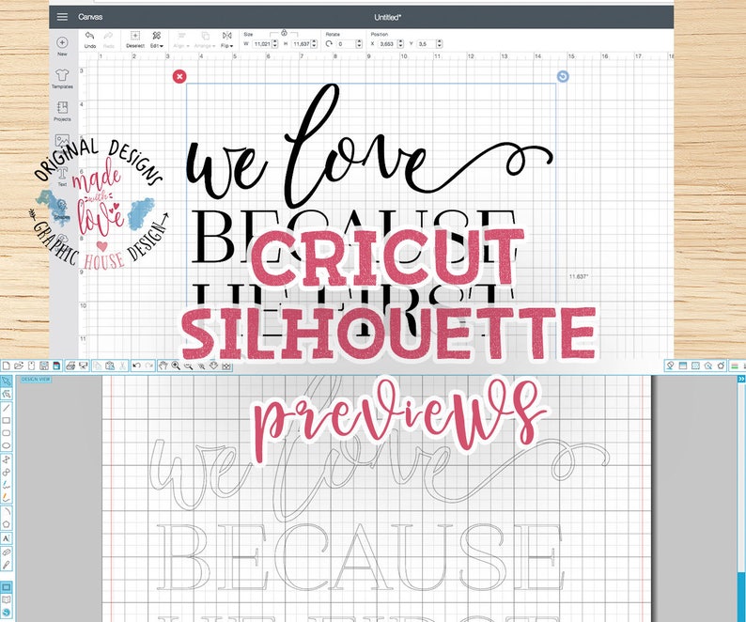Screen dimensions: 746x622
Task: Create new document in Silhouette toolbar
Action: click(7, 365)
